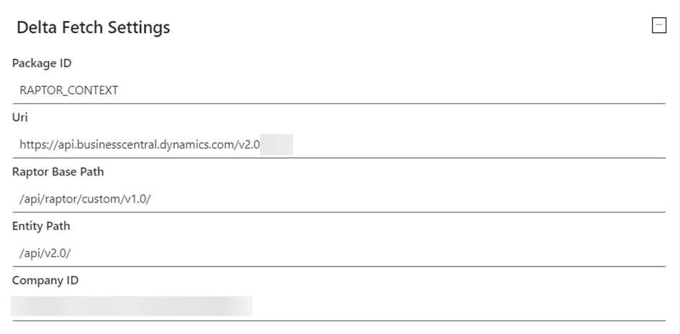Image resolution: width=680 pixels, height=334 pixels.
Task: Click the Raptor Base Path label
Action: coord(58,172)
